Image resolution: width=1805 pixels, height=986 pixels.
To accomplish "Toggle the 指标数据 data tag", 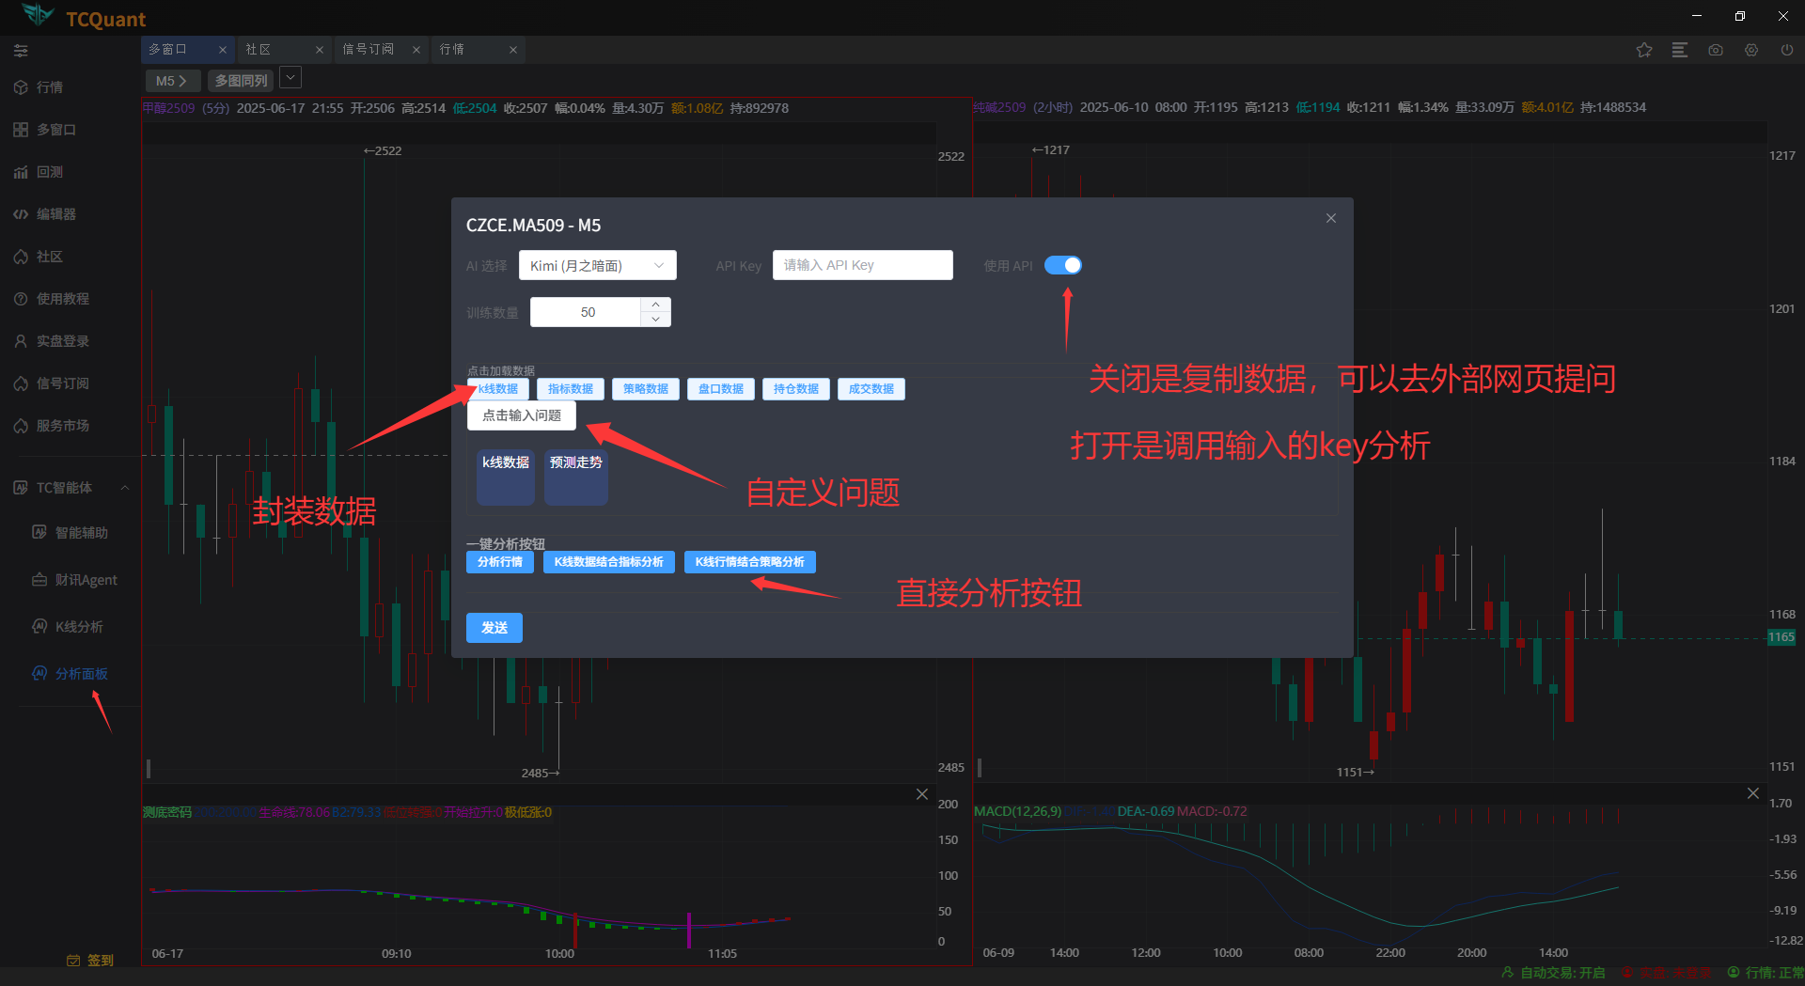I will [571, 389].
